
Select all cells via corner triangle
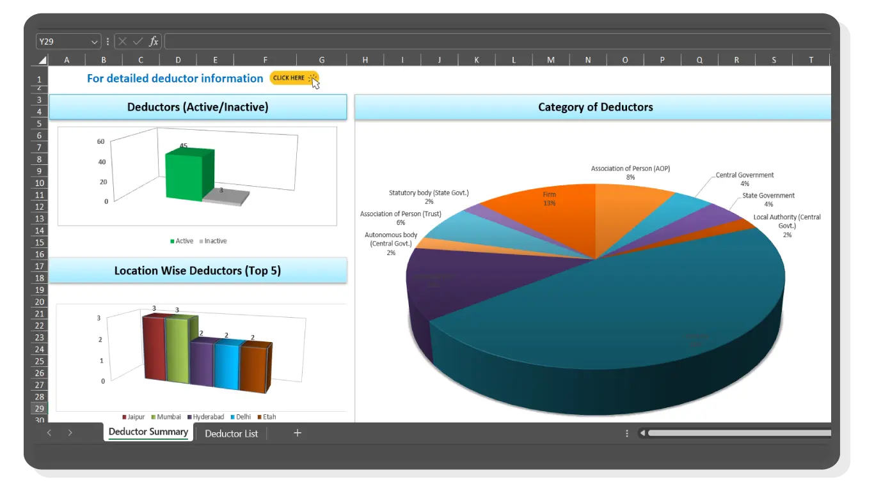click(42, 60)
